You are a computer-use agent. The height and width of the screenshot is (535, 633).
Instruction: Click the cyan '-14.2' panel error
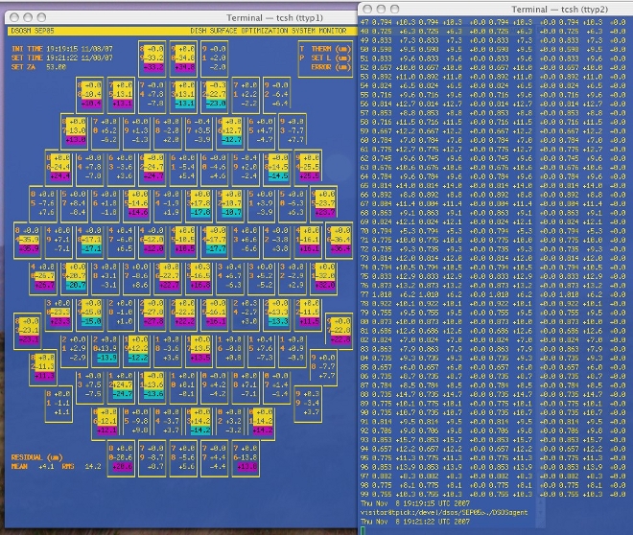point(200,430)
